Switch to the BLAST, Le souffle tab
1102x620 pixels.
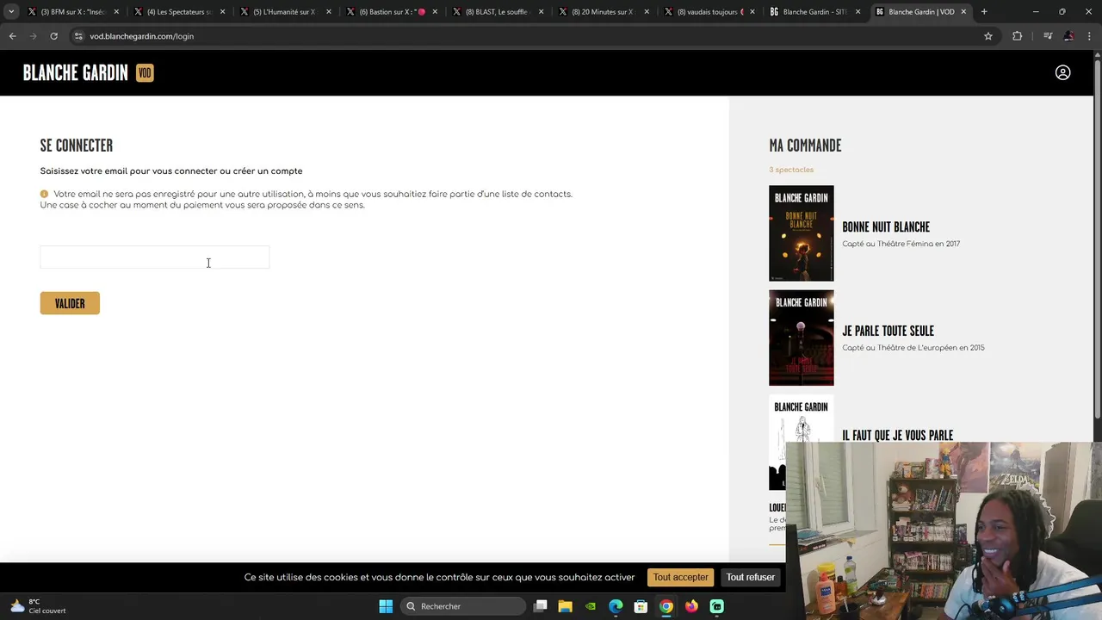click(498, 12)
